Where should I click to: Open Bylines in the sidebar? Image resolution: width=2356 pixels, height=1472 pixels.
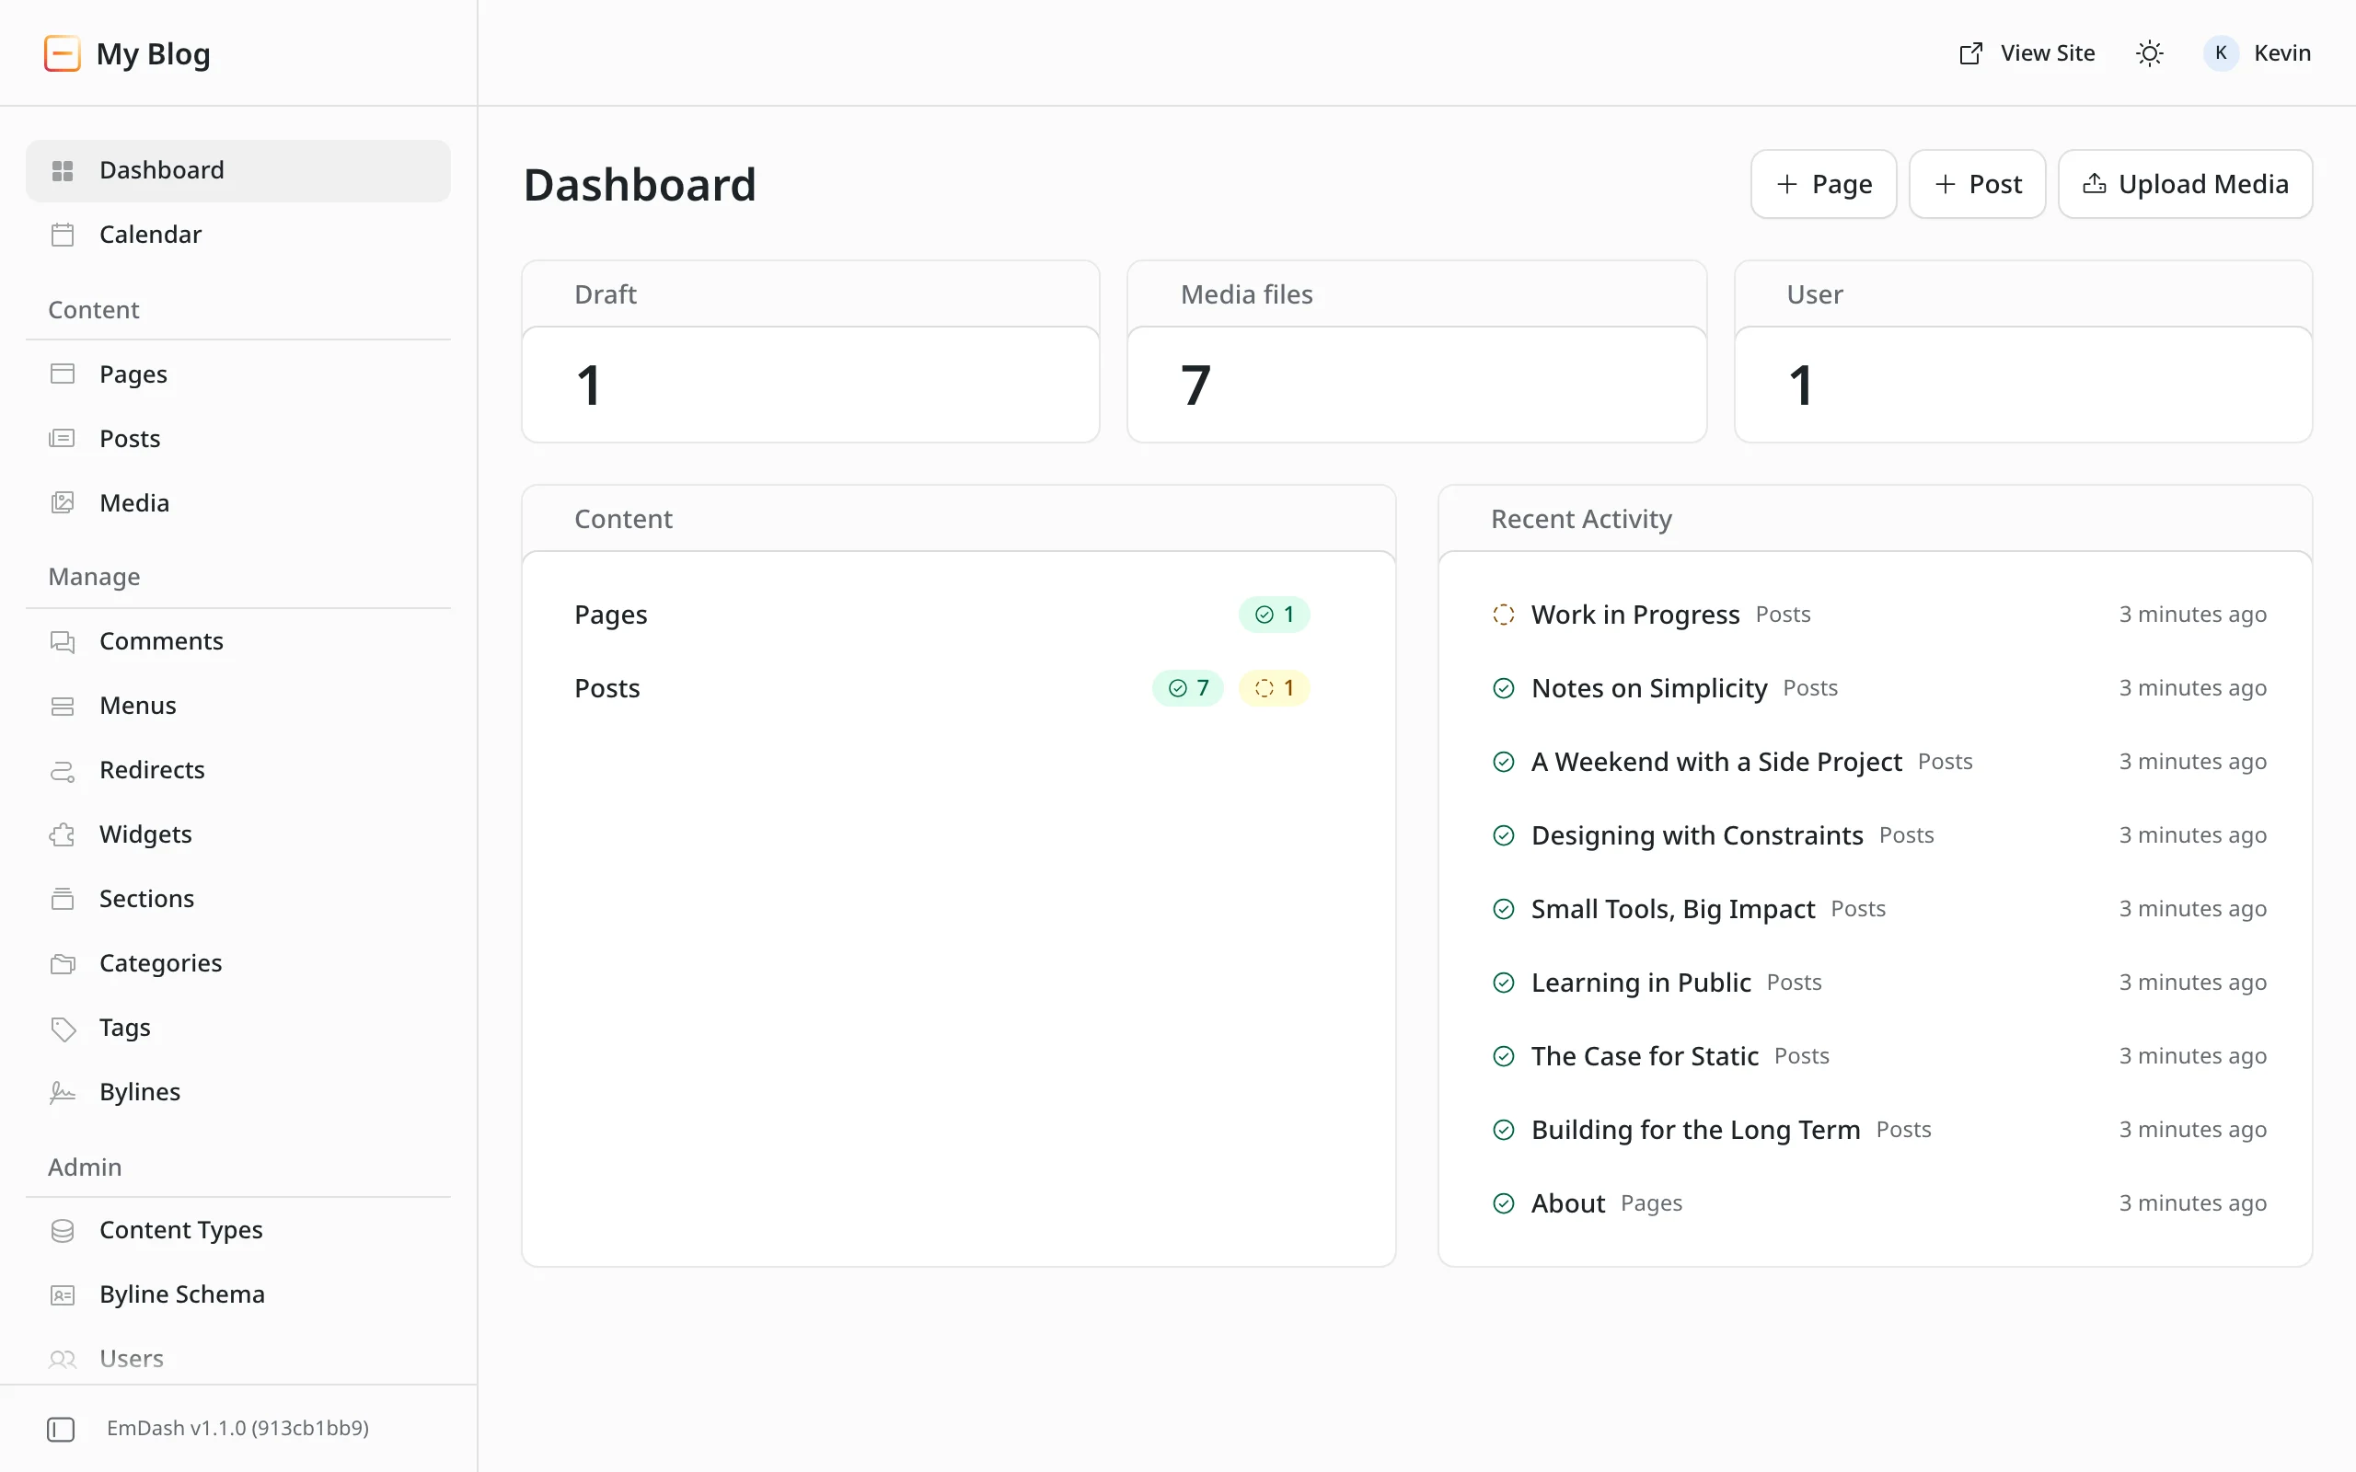pos(238,1092)
